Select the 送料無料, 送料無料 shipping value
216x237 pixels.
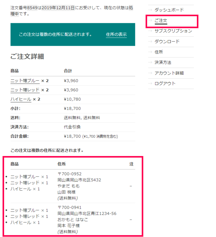pos(82,118)
